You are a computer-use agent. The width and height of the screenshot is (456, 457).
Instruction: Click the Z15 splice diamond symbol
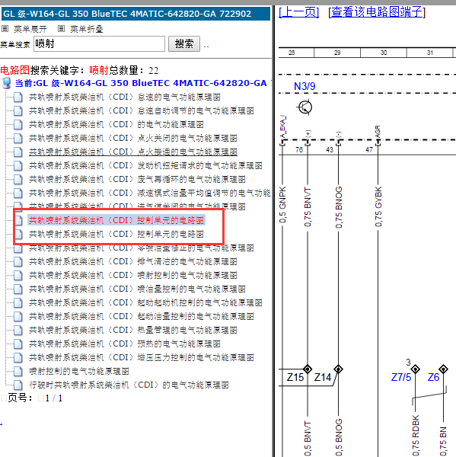pos(308,369)
